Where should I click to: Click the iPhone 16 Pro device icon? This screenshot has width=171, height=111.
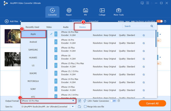56,42
